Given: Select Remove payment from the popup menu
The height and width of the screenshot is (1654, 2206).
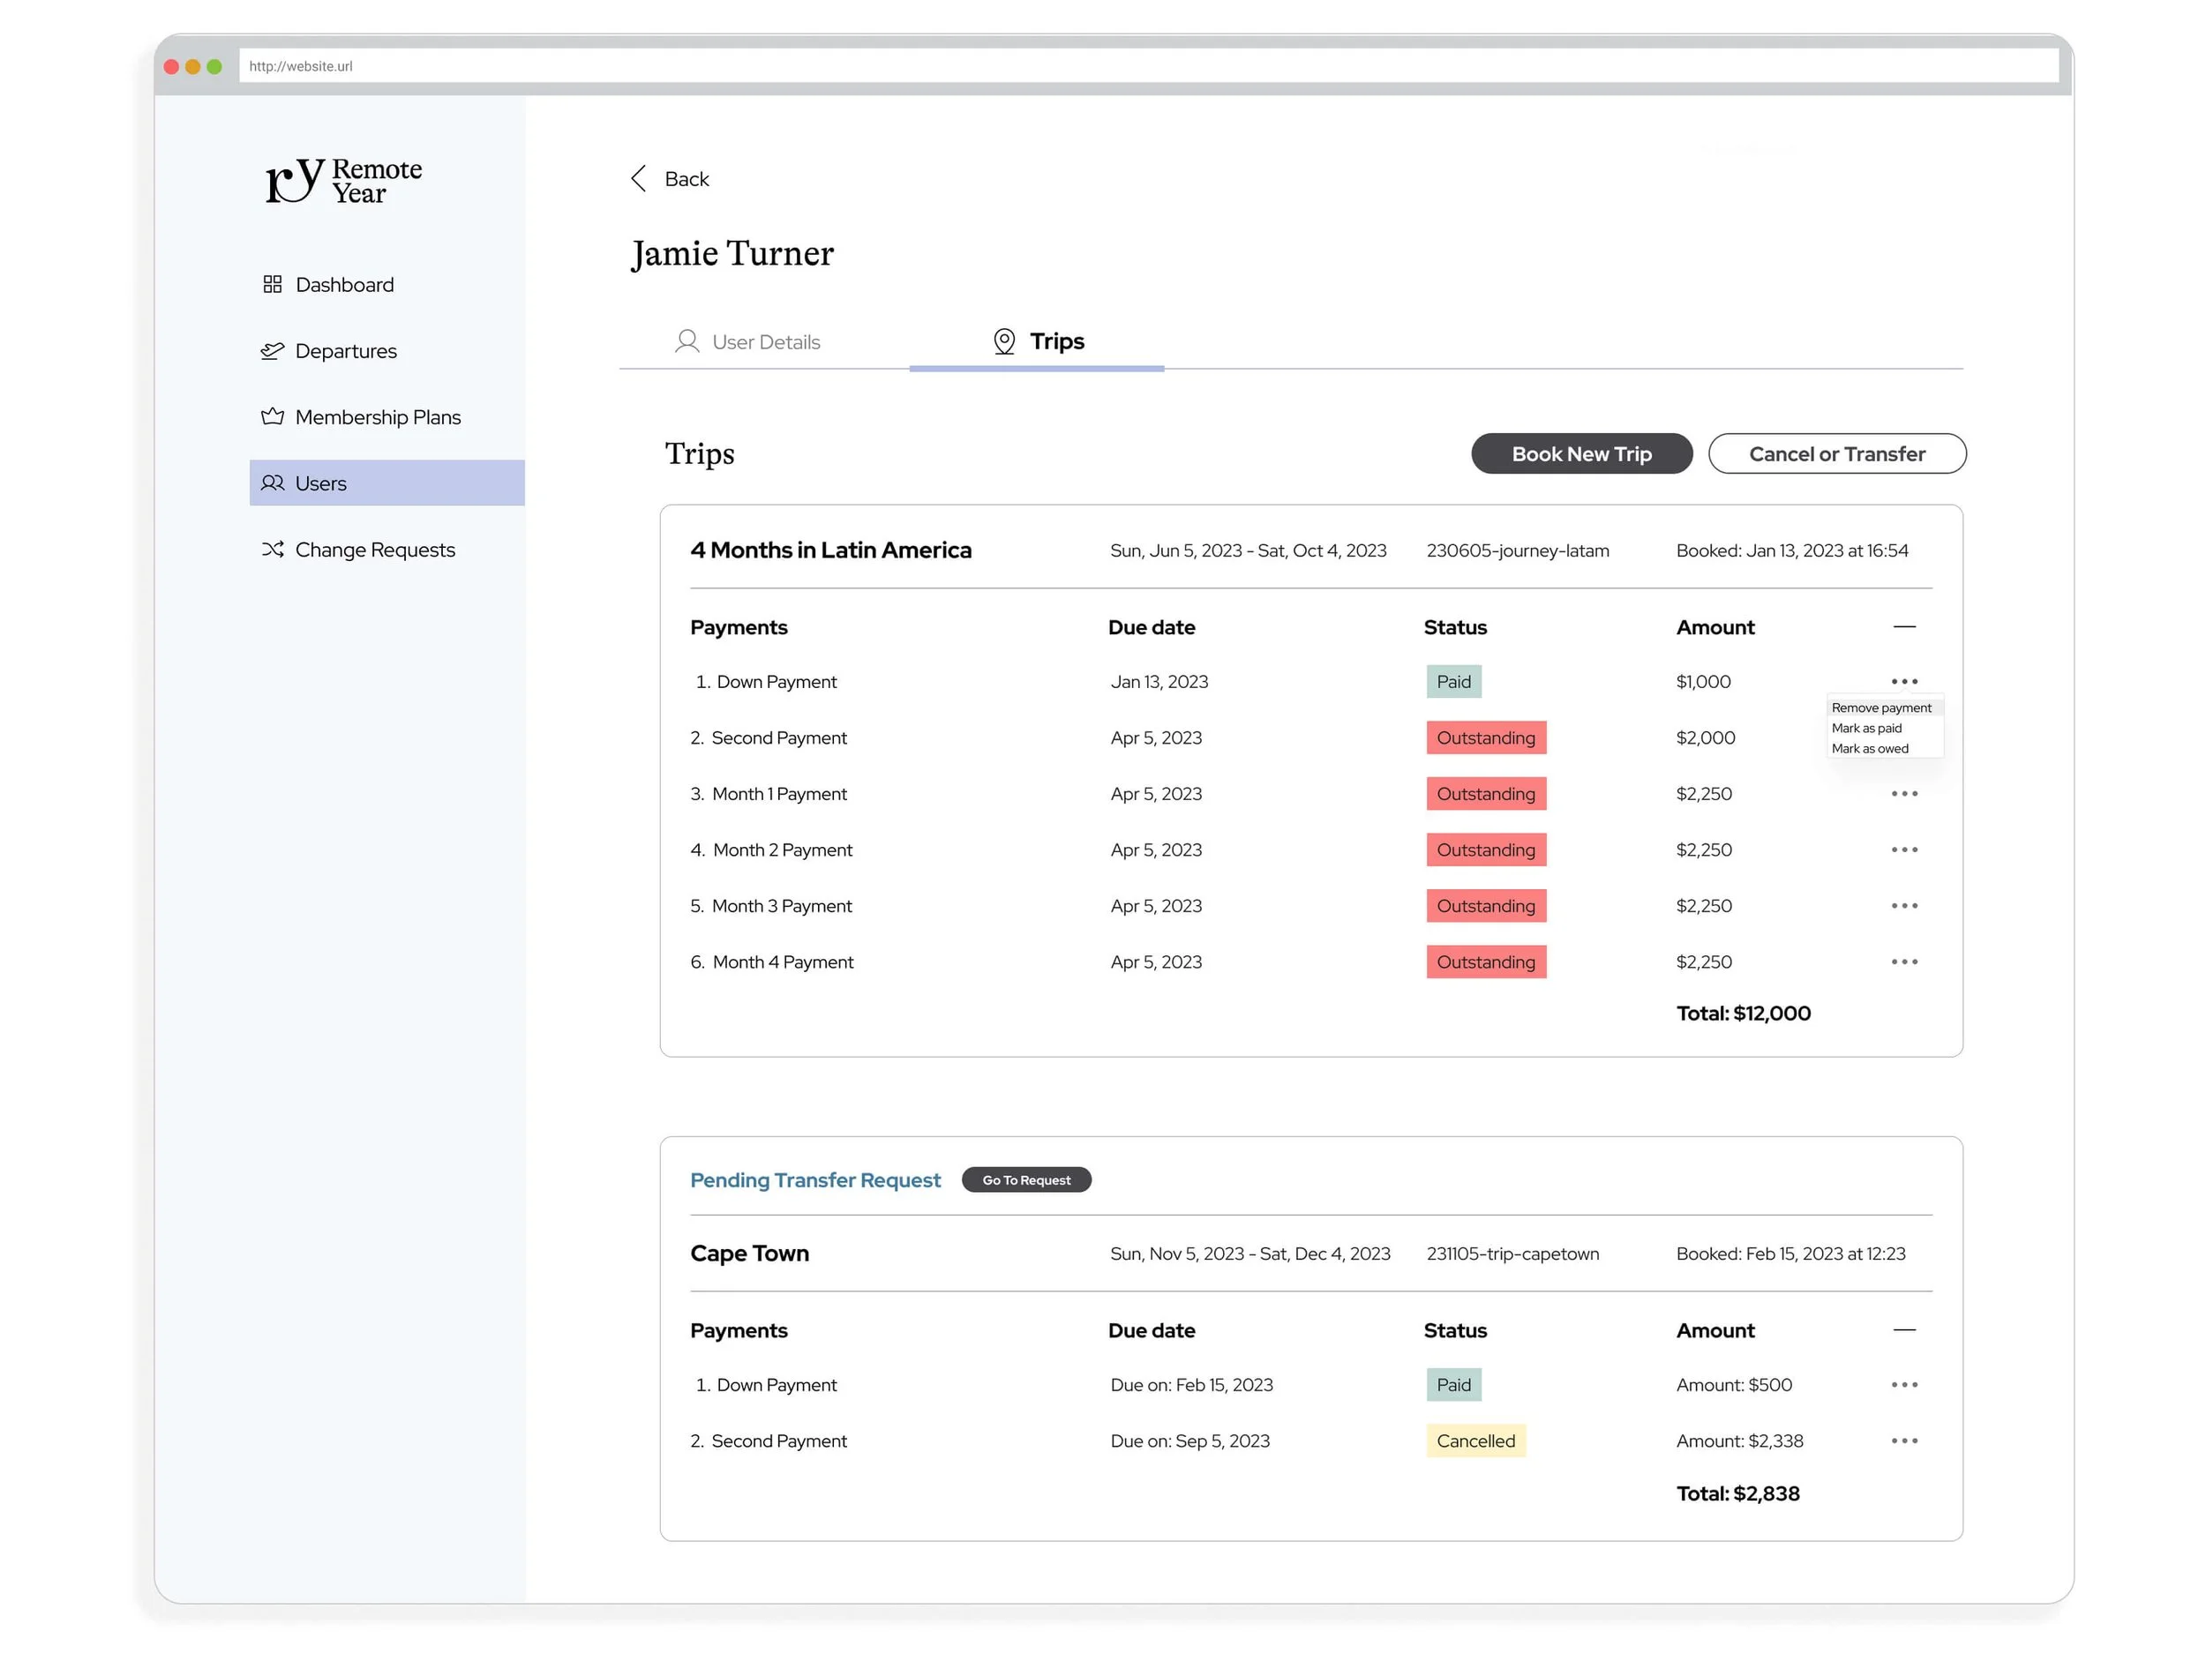Looking at the screenshot, I should [1881, 707].
